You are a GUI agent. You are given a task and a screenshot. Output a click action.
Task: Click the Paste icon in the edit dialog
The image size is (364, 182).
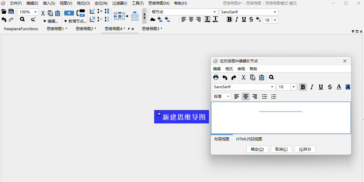[x=261, y=77]
